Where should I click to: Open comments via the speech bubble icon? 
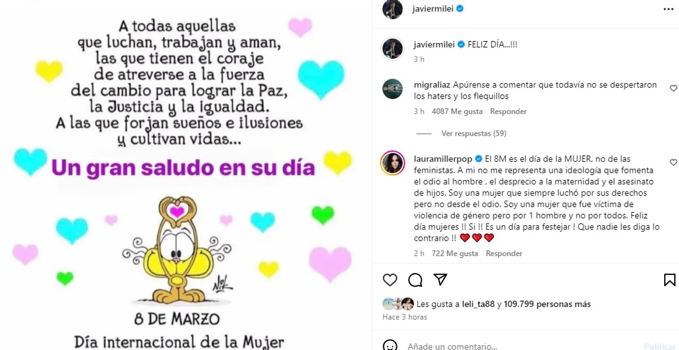pos(415,280)
